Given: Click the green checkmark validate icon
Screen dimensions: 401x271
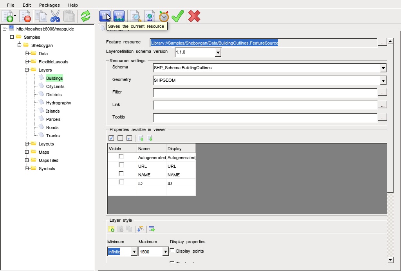Looking at the screenshot, I should pos(178,16).
